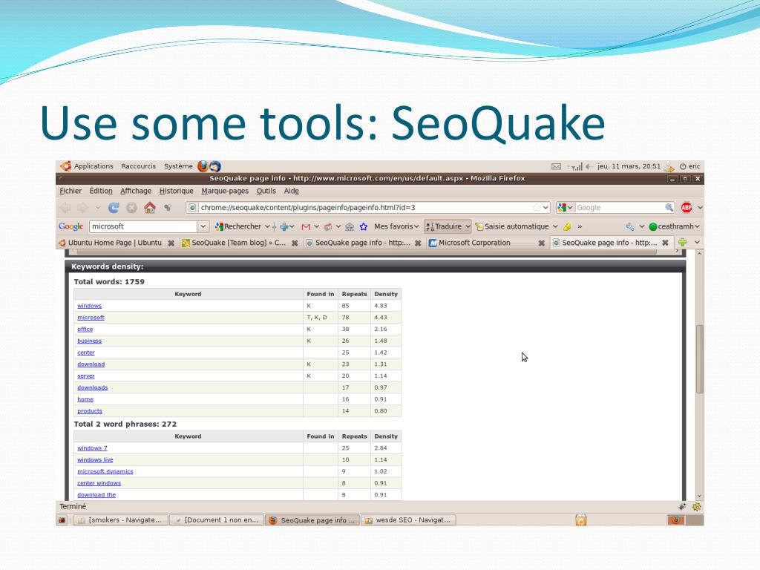Open the Applications menu in top panel
760x570 pixels.
[94, 166]
